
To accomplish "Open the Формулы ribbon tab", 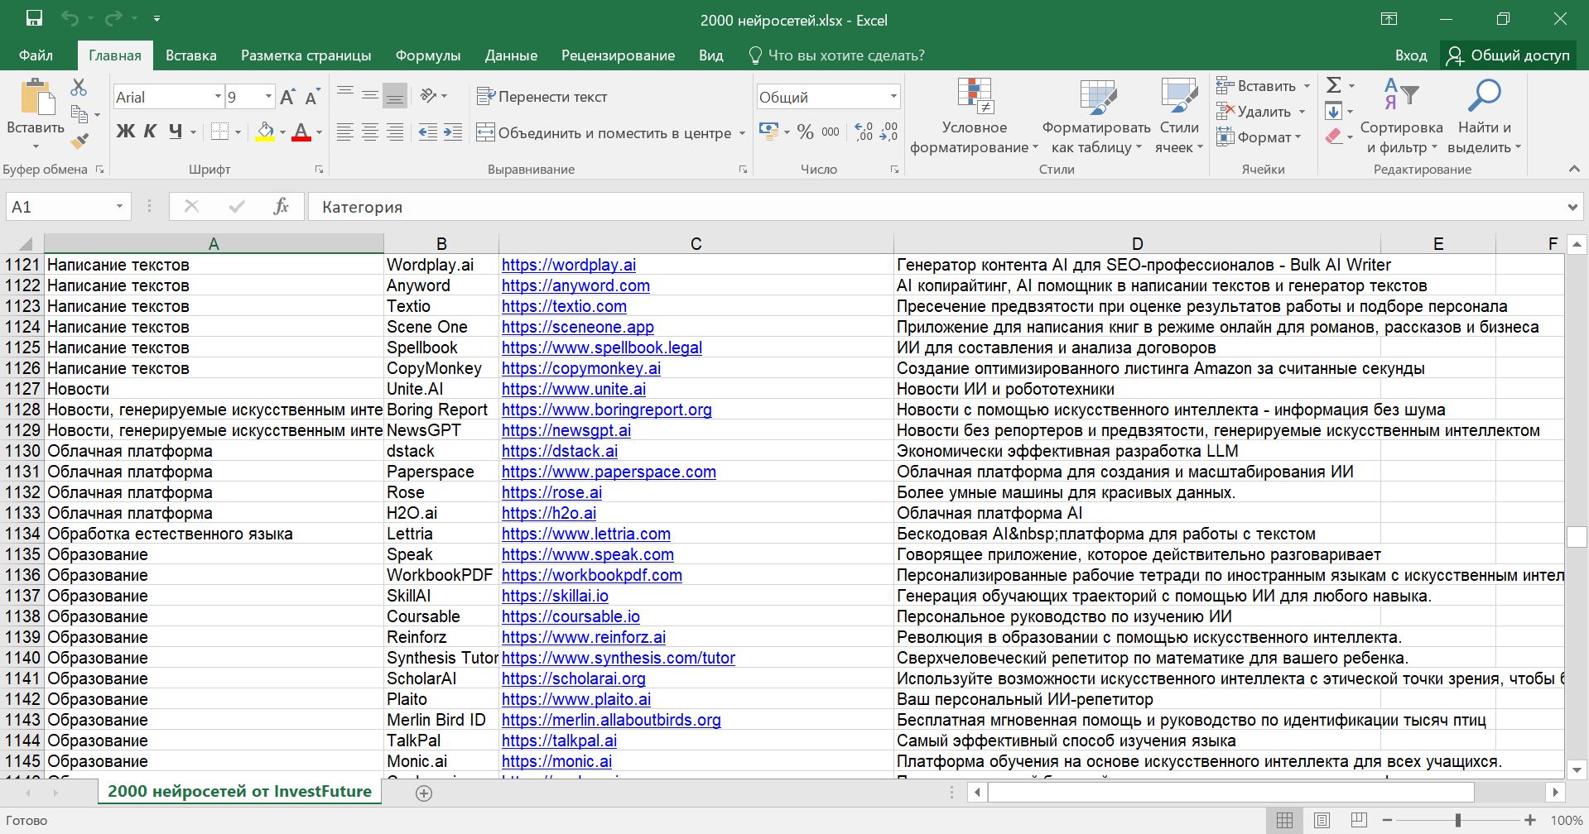I will tap(427, 55).
